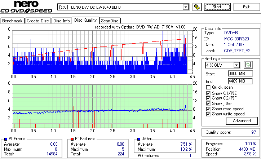Click the Jitter maximum 10.2 %
Image resolution: width=261 pixels, height=159 pixels.
point(186,149)
